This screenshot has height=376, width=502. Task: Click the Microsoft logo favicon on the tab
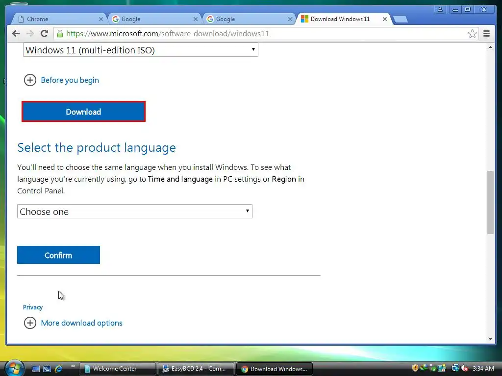[304, 19]
